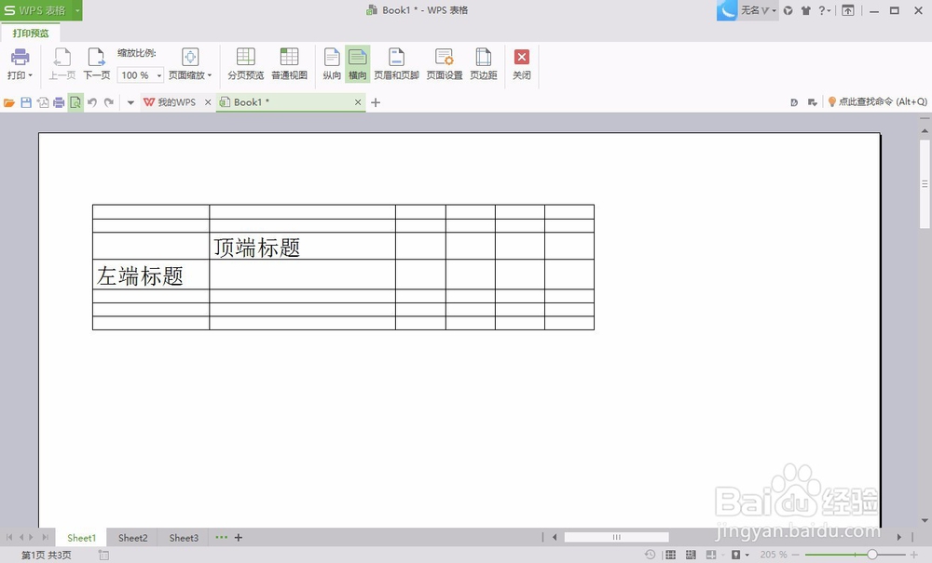Expand the WPS 表格 menu arrow
This screenshot has height=563, width=932.
77,10
